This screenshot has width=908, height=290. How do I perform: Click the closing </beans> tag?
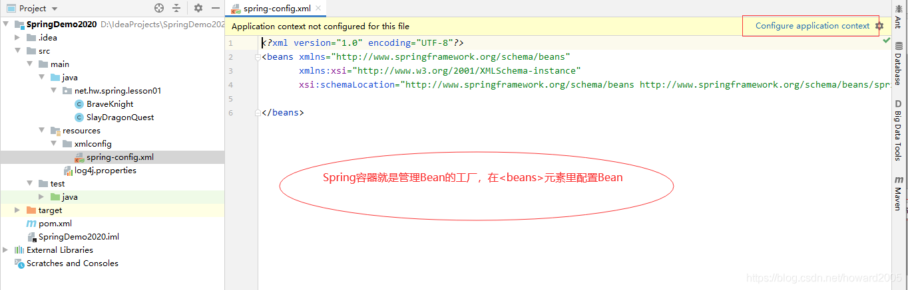[283, 113]
